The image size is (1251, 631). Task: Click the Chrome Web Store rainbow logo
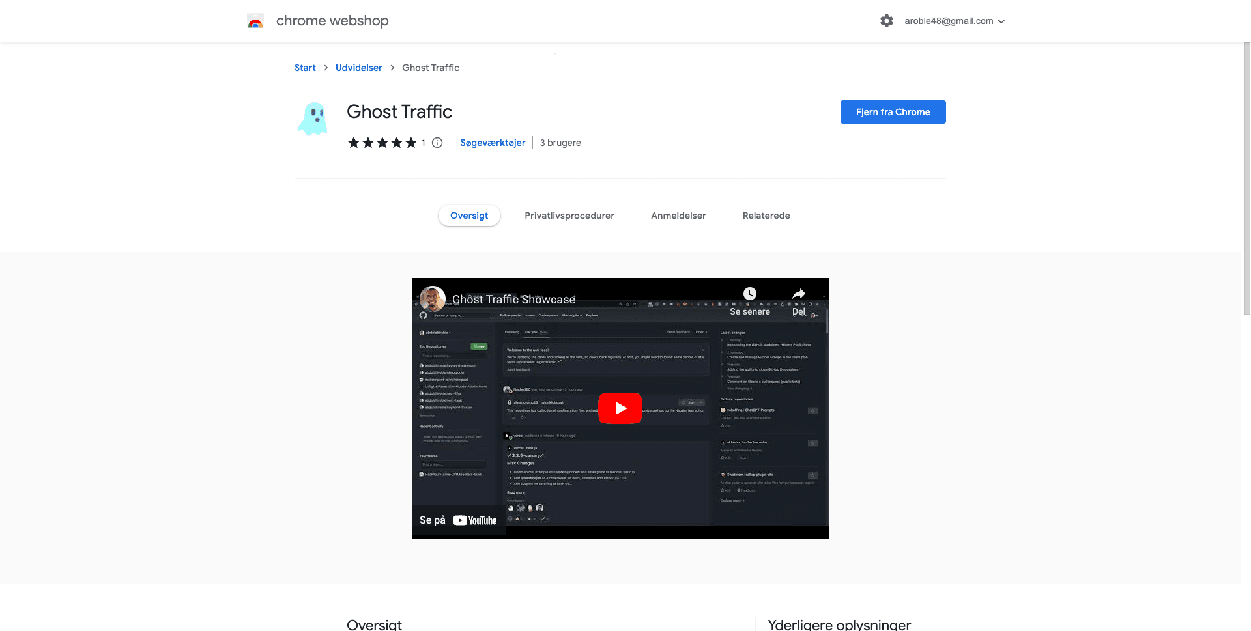pos(255,21)
